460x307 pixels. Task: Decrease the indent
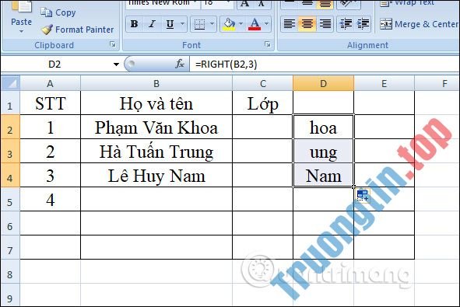[x=346, y=24]
